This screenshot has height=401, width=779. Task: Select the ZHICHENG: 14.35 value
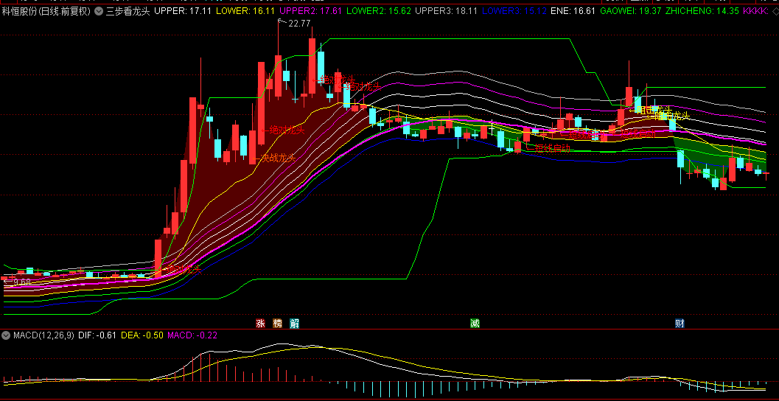[x=702, y=11]
